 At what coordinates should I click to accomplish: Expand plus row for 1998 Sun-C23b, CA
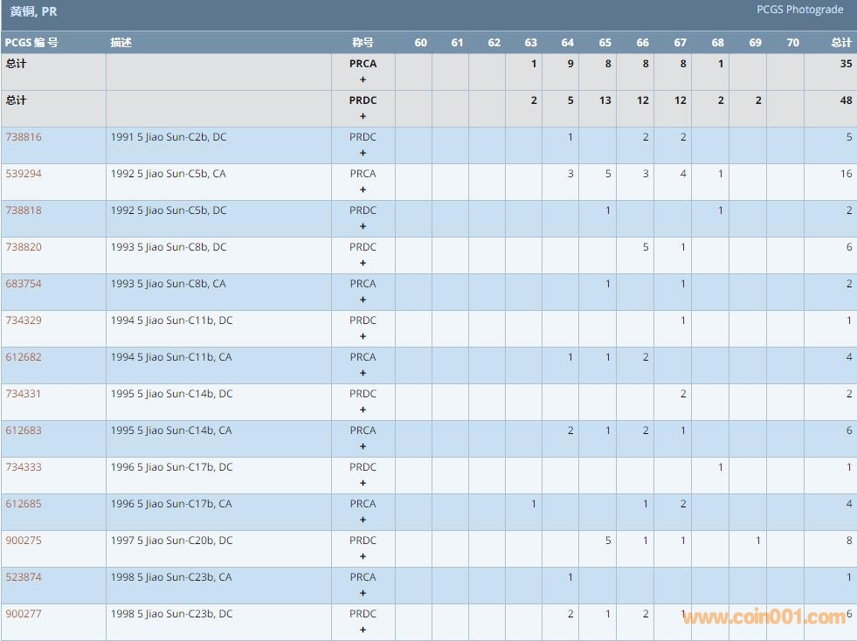click(x=363, y=593)
